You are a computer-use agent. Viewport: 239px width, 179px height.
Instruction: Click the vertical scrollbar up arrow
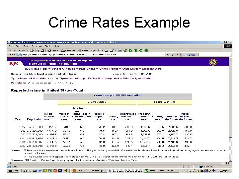pyautogui.click(x=230, y=59)
